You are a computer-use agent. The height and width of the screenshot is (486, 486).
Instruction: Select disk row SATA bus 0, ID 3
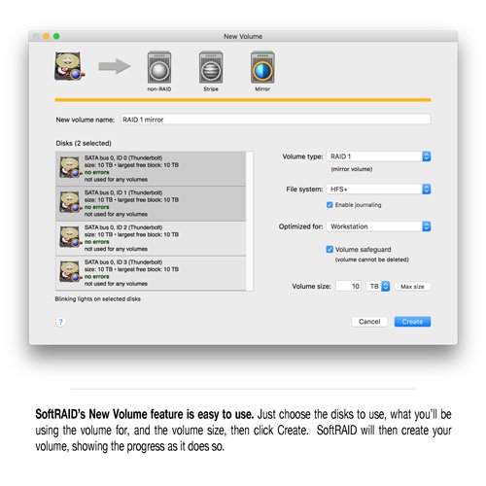[x=151, y=273]
